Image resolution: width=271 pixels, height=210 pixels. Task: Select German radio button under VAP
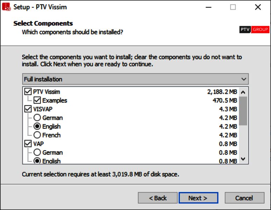(x=37, y=153)
